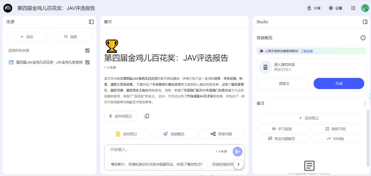
Task: Create a Study guide
Action: pos(282,129)
